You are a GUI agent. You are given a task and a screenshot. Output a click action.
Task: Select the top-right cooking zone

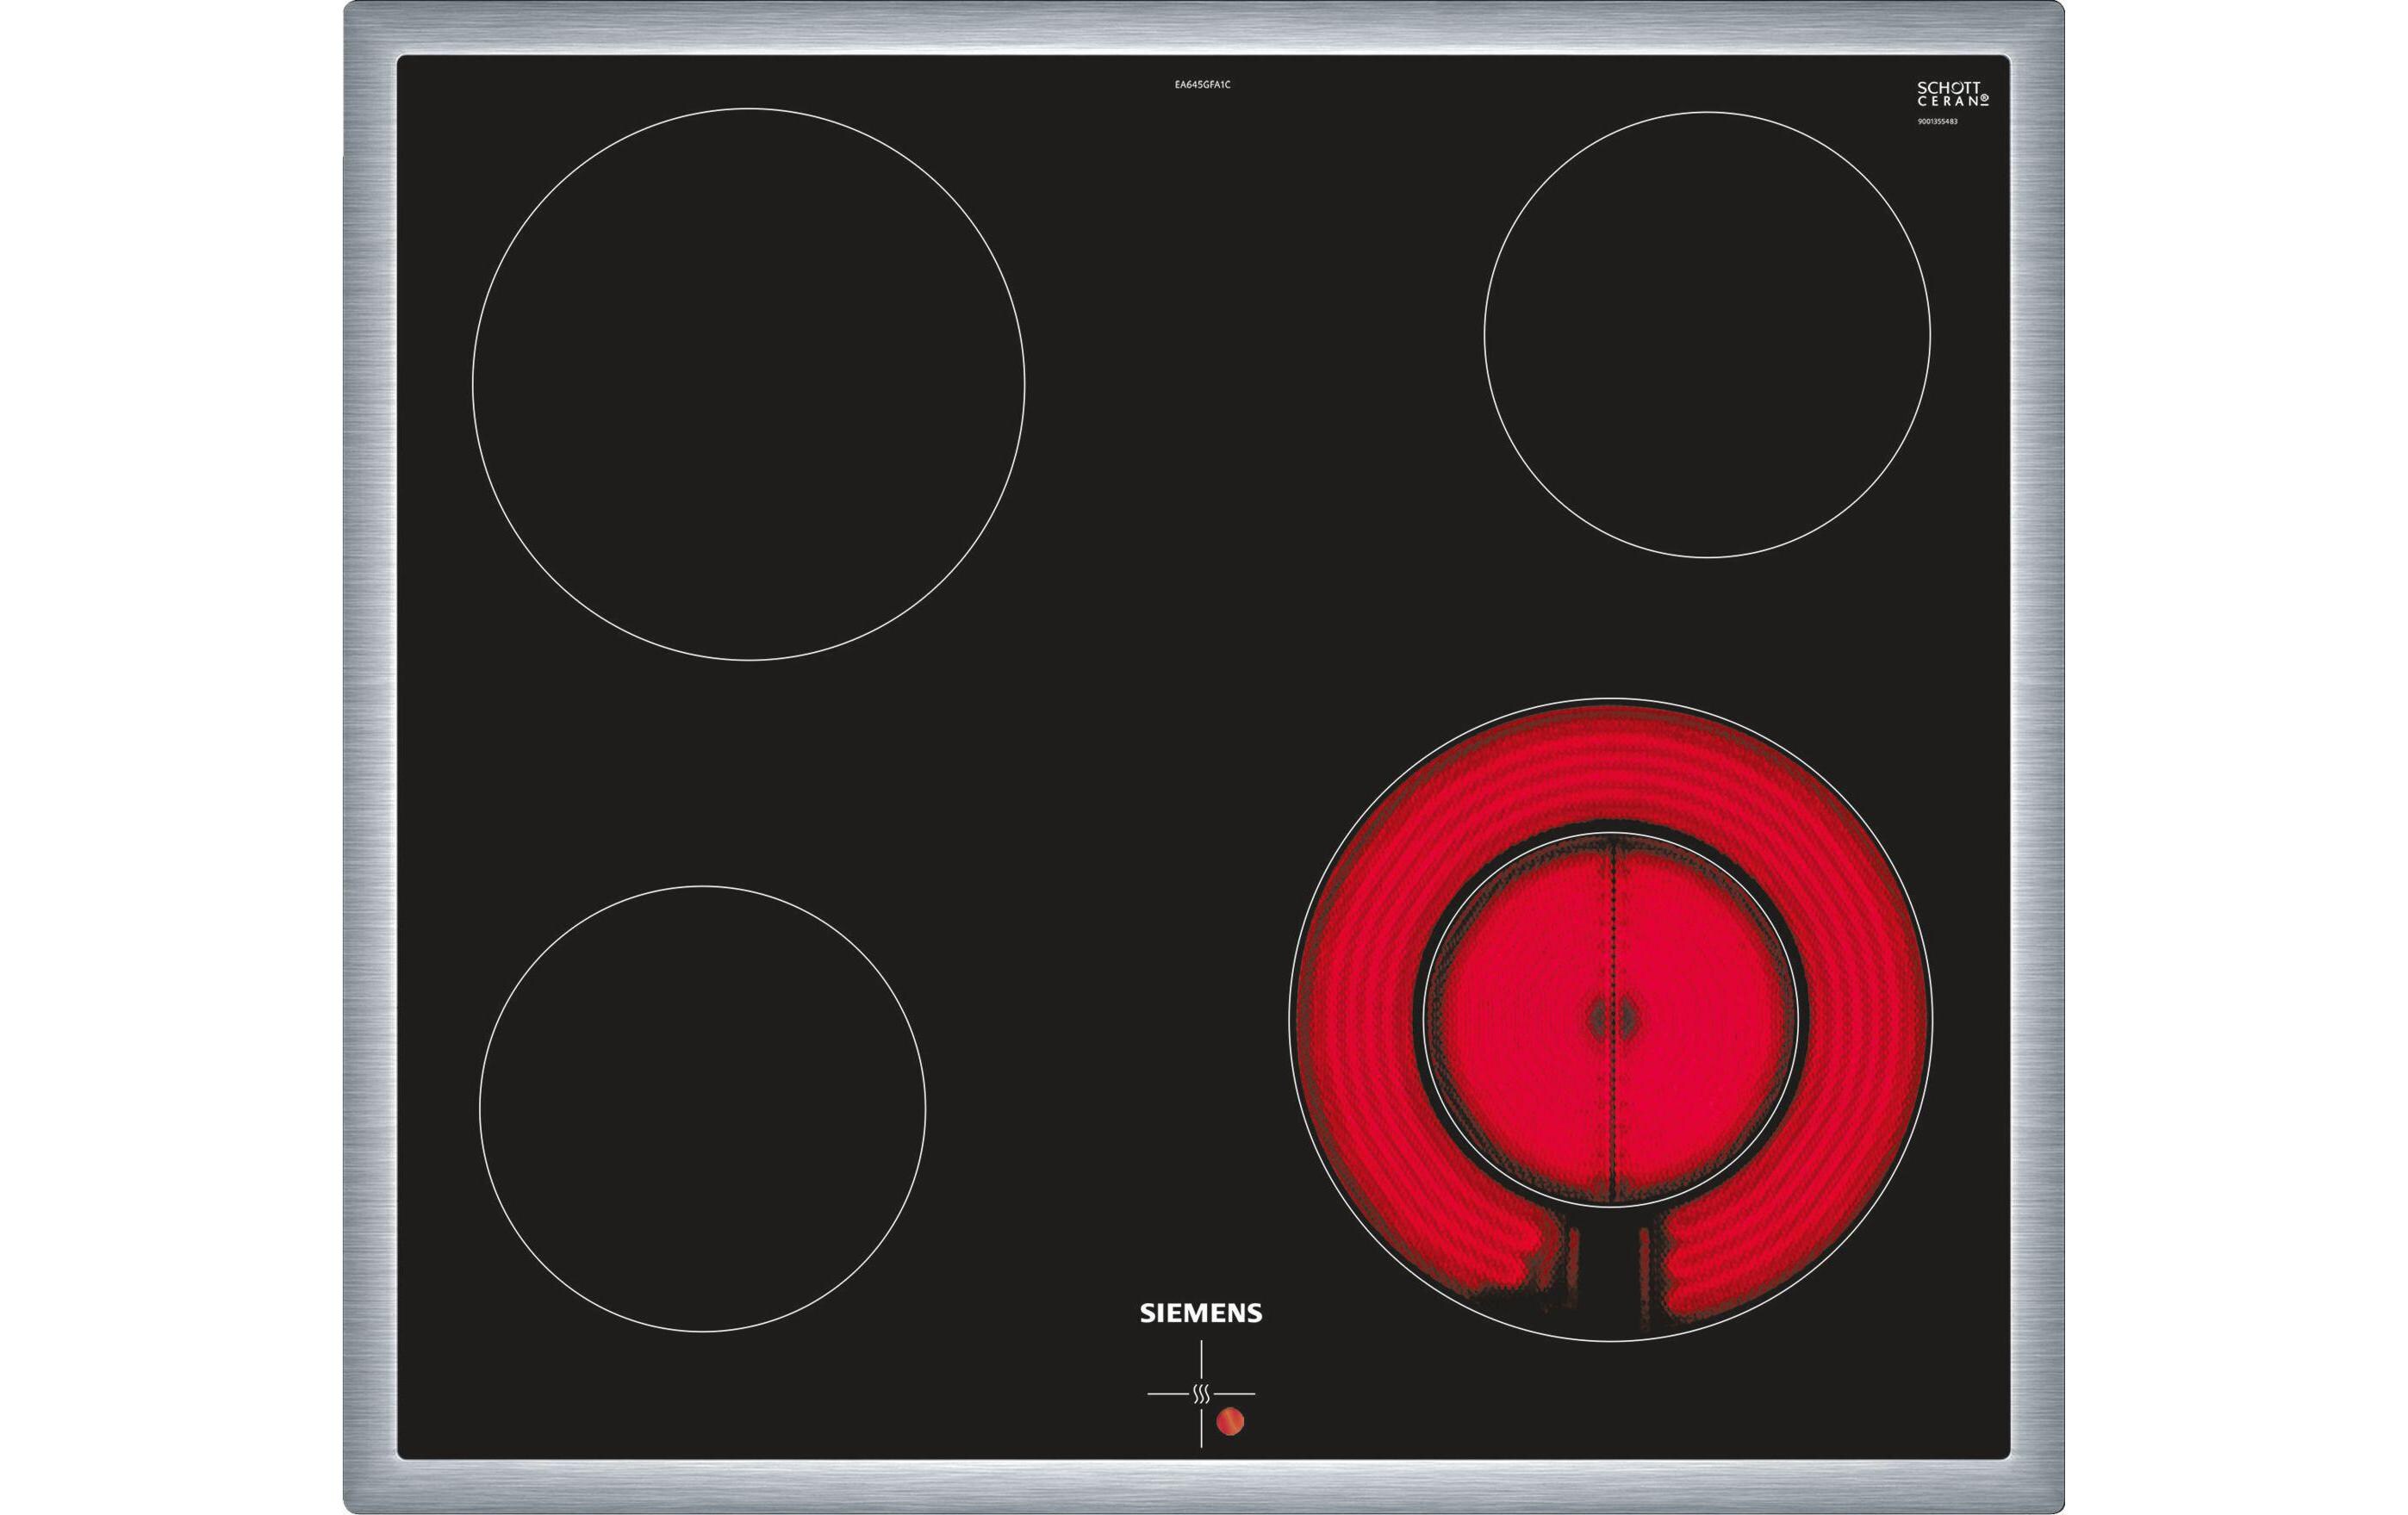tap(1707, 334)
